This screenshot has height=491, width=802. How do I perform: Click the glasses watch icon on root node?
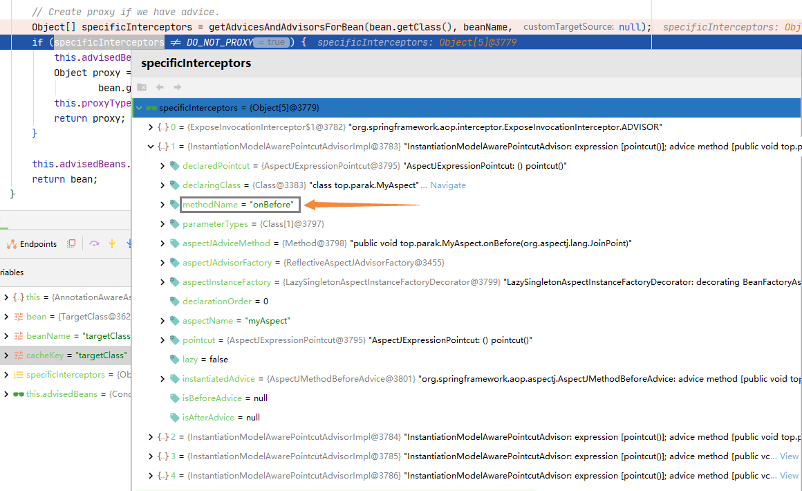(x=151, y=108)
